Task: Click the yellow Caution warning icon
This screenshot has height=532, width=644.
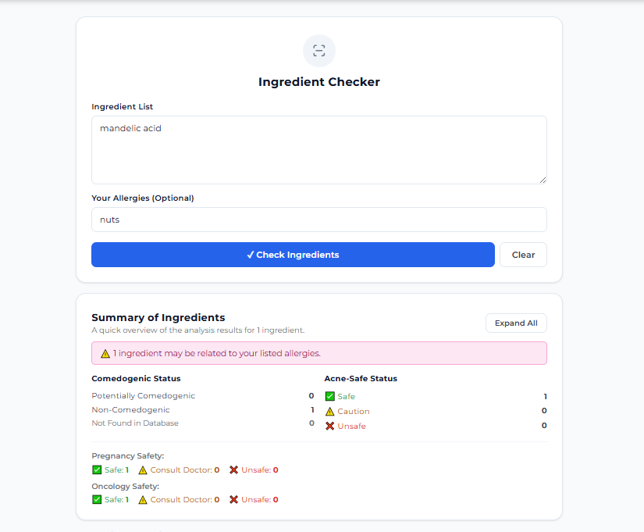Action: click(x=329, y=411)
